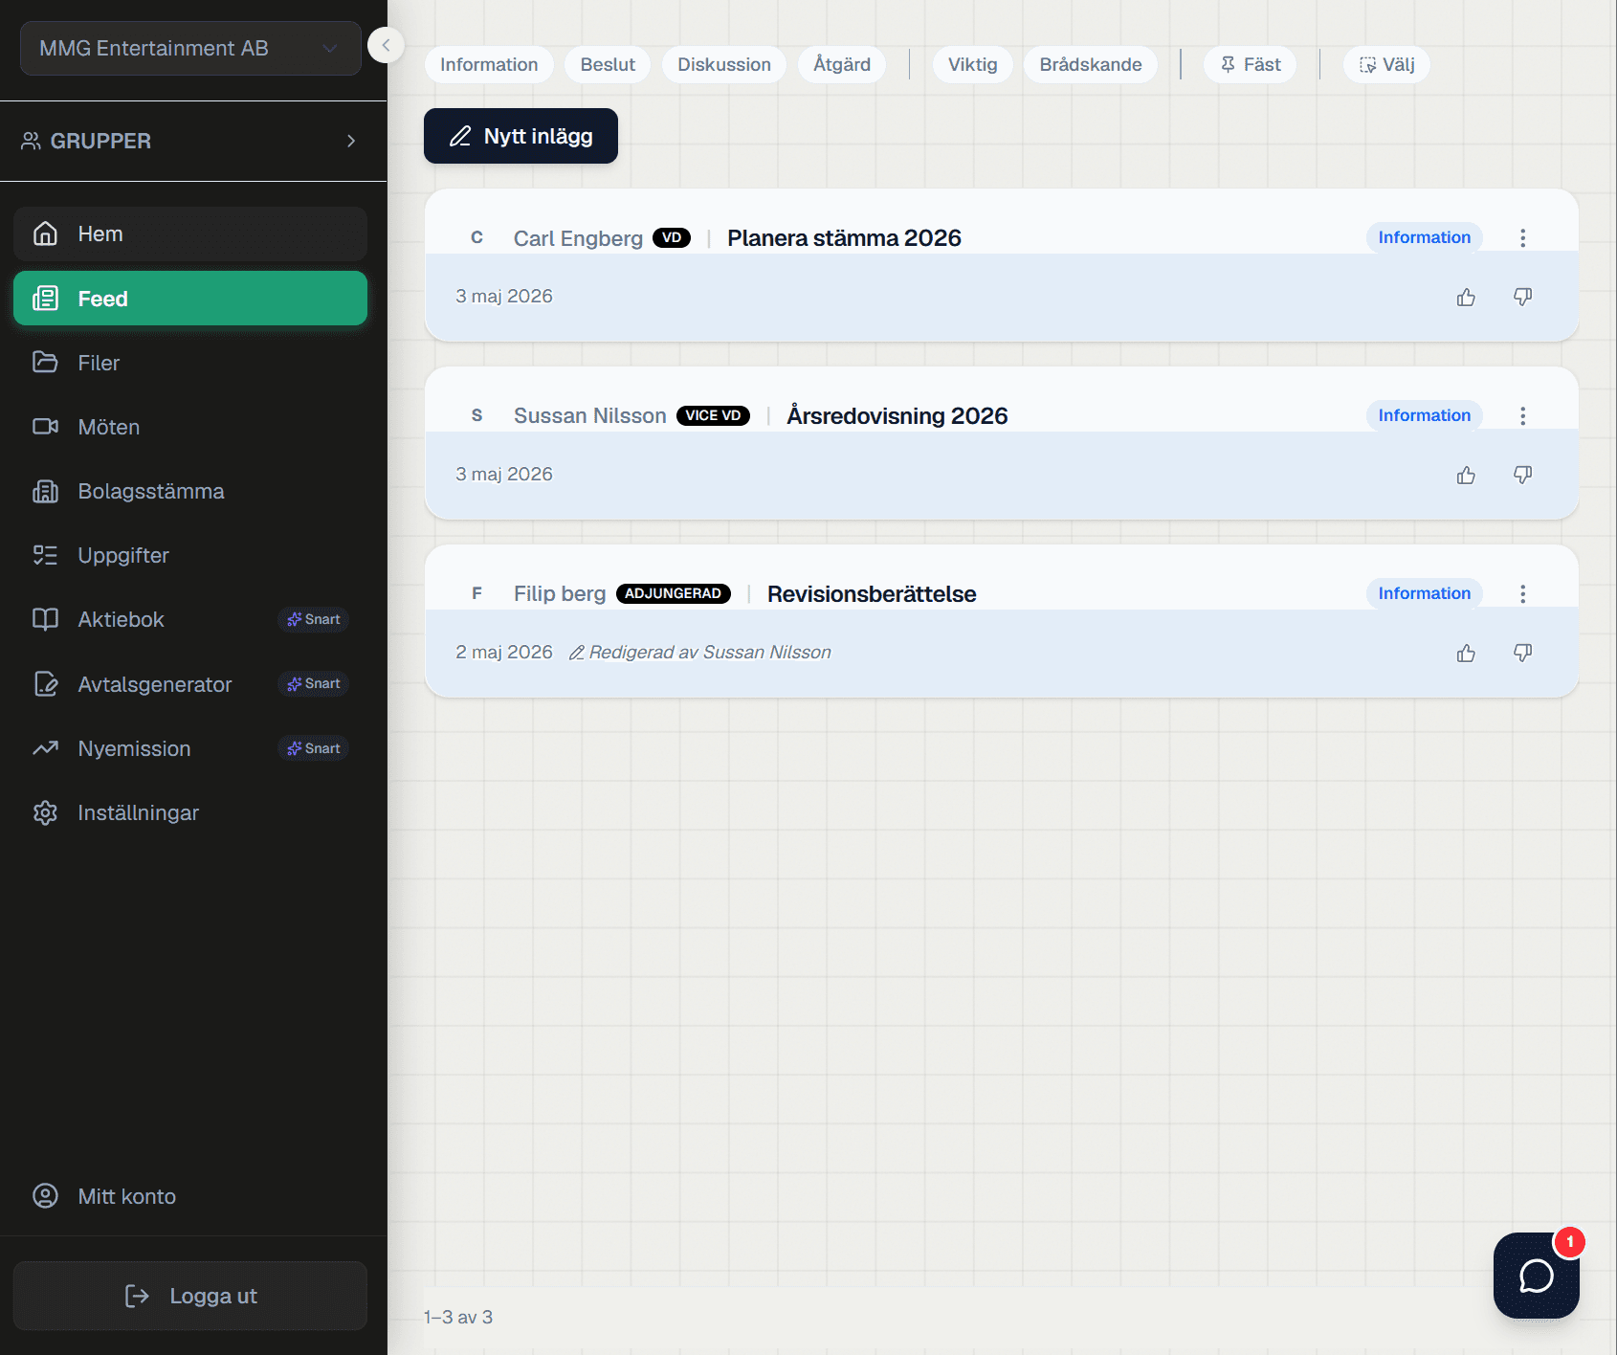The height and width of the screenshot is (1355, 1617).
Task: Open Mitt konto
Action: [x=190, y=1196]
